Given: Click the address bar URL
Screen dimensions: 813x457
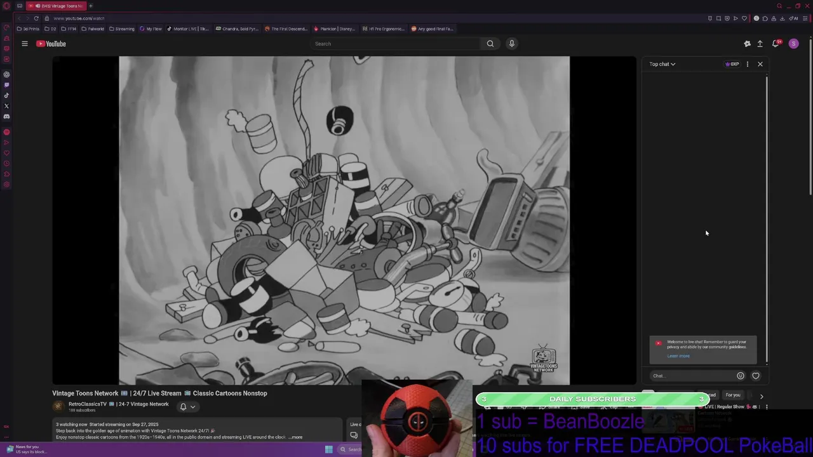Looking at the screenshot, I should point(79,18).
